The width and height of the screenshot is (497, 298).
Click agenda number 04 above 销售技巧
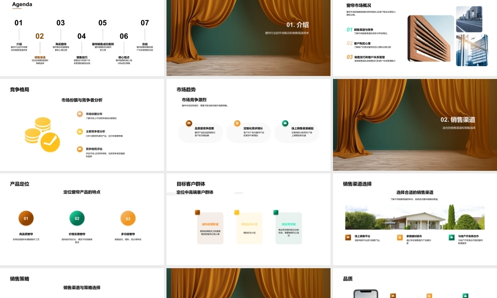(82, 36)
